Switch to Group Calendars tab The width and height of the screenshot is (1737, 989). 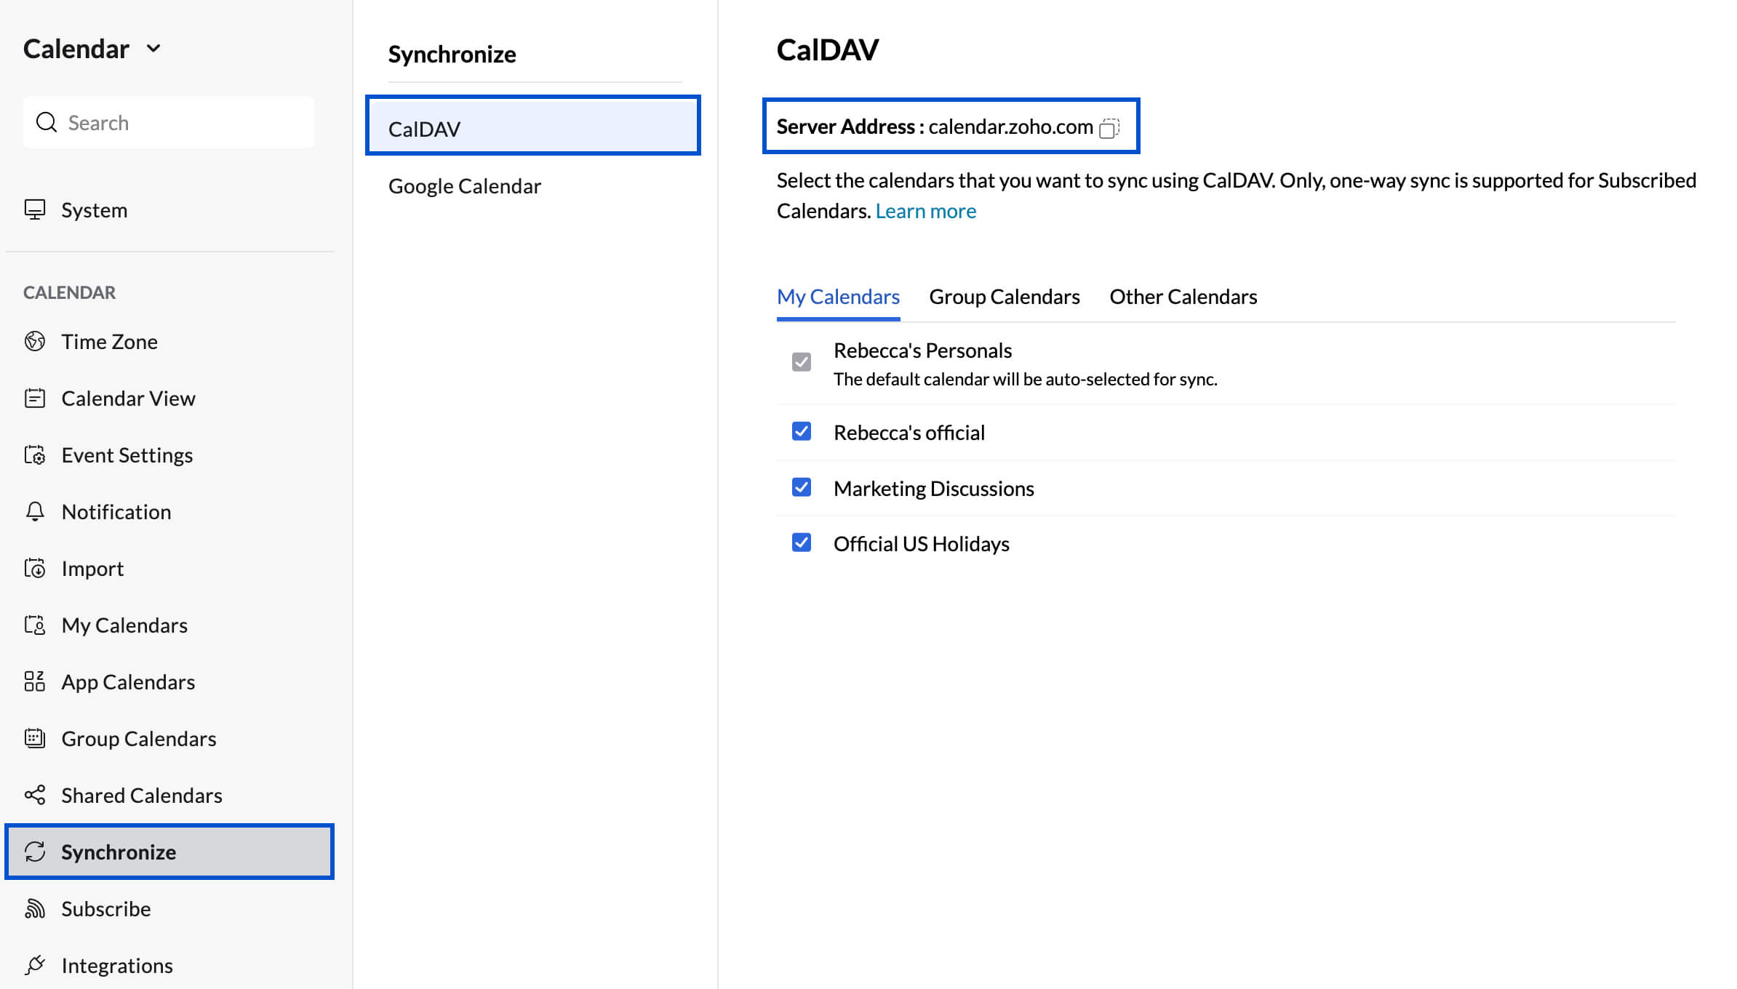(x=1005, y=297)
